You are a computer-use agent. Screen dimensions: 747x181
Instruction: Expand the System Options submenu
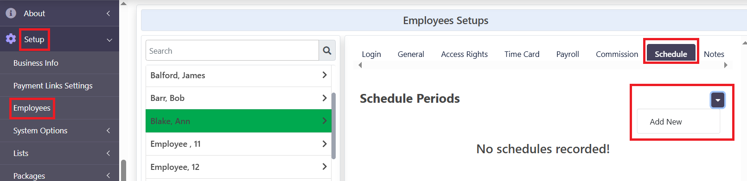pyautogui.click(x=108, y=131)
